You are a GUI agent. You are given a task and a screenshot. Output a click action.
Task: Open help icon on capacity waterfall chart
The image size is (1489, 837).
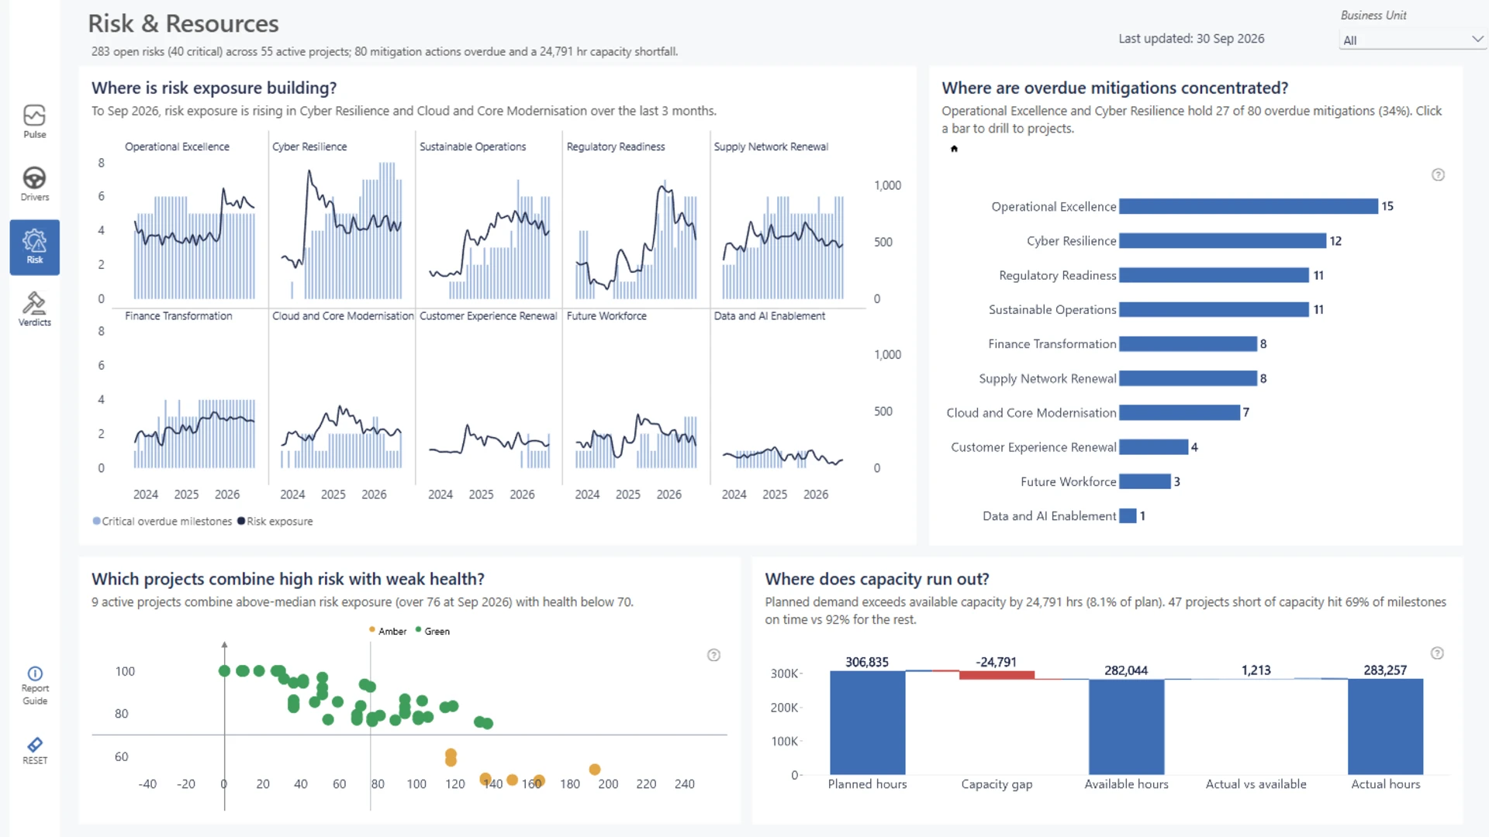[x=1437, y=653]
